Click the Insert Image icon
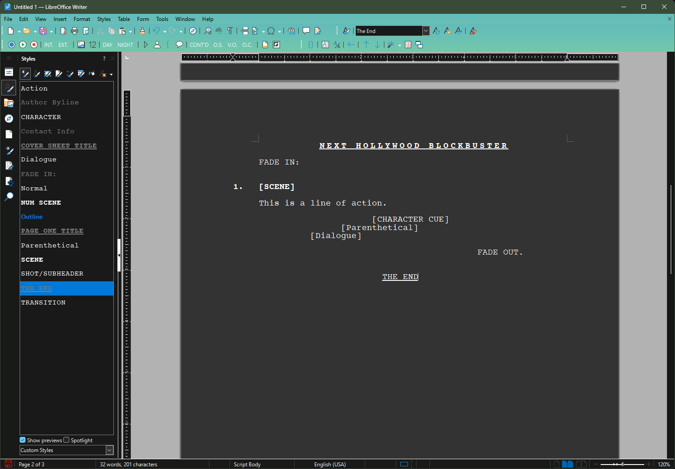The image size is (675, 469). tap(81, 45)
